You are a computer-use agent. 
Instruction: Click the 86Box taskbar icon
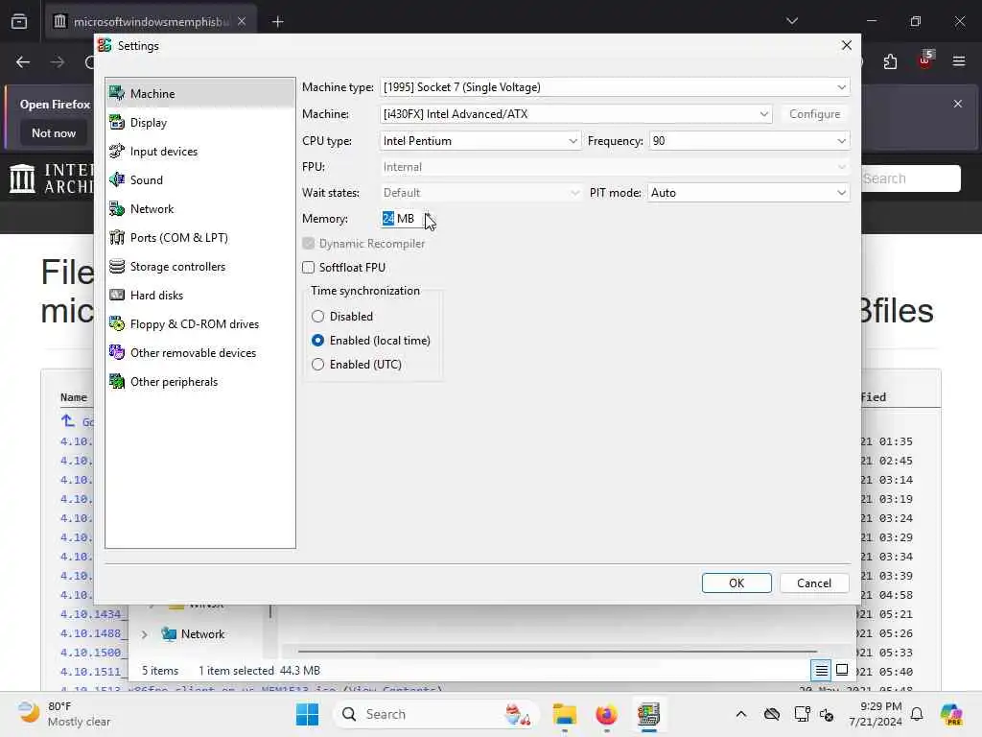649,714
